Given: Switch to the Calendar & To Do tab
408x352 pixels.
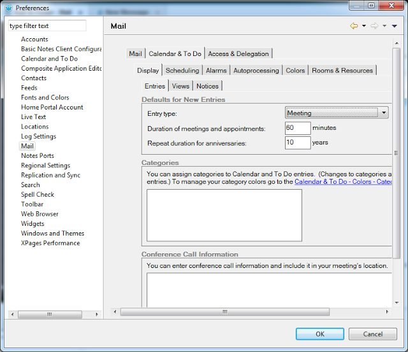Looking at the screenshot, I should pyautogui.click(x=175, y=54).
